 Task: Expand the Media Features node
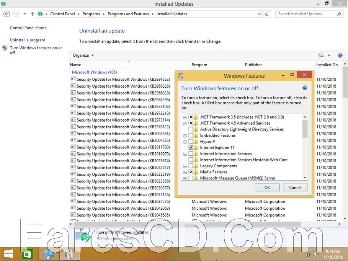185,173
